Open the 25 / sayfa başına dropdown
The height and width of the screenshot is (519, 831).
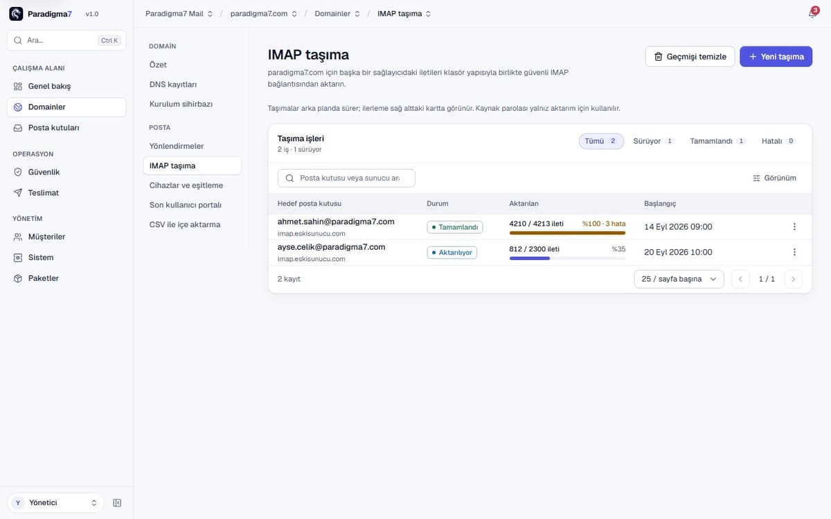(x=679, y=279)
